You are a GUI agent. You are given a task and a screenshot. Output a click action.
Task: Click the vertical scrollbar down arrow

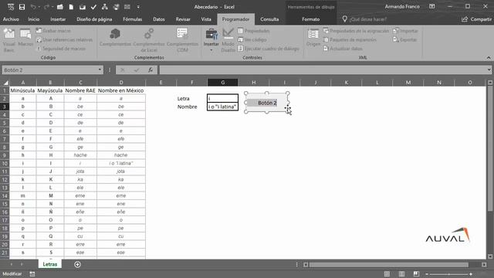[x=490, y=256]
